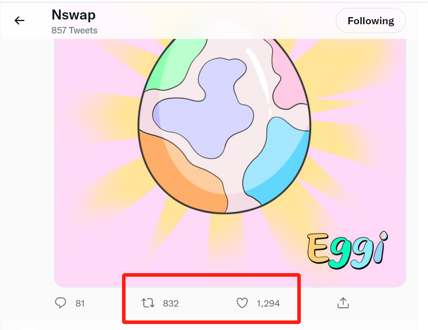
Task: Click the 1,294 likes count
Action: click(268, 303)
